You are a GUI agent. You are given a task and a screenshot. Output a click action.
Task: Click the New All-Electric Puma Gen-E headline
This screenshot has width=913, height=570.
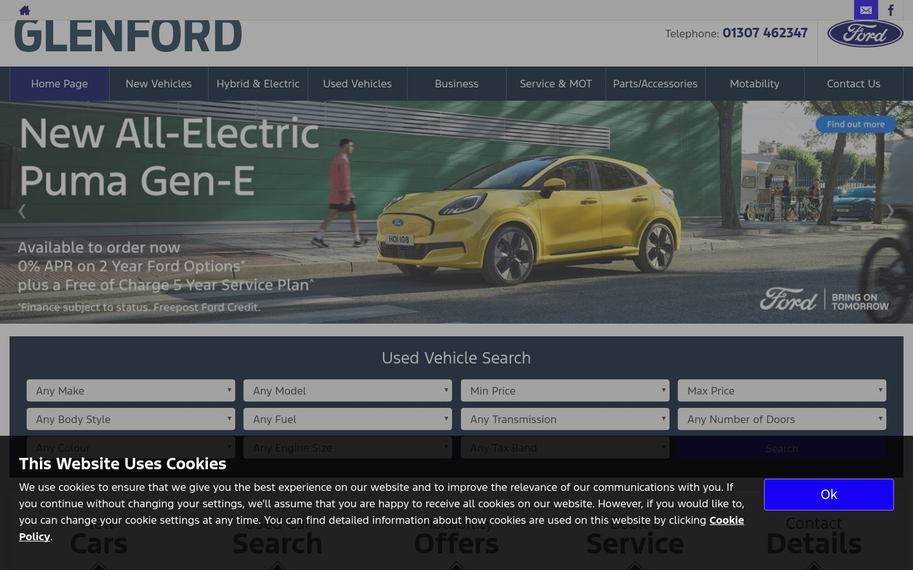click(169, 156)
